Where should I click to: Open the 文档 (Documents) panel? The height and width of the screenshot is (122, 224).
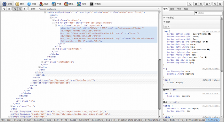pyautogui.click(x=7, y=4)
